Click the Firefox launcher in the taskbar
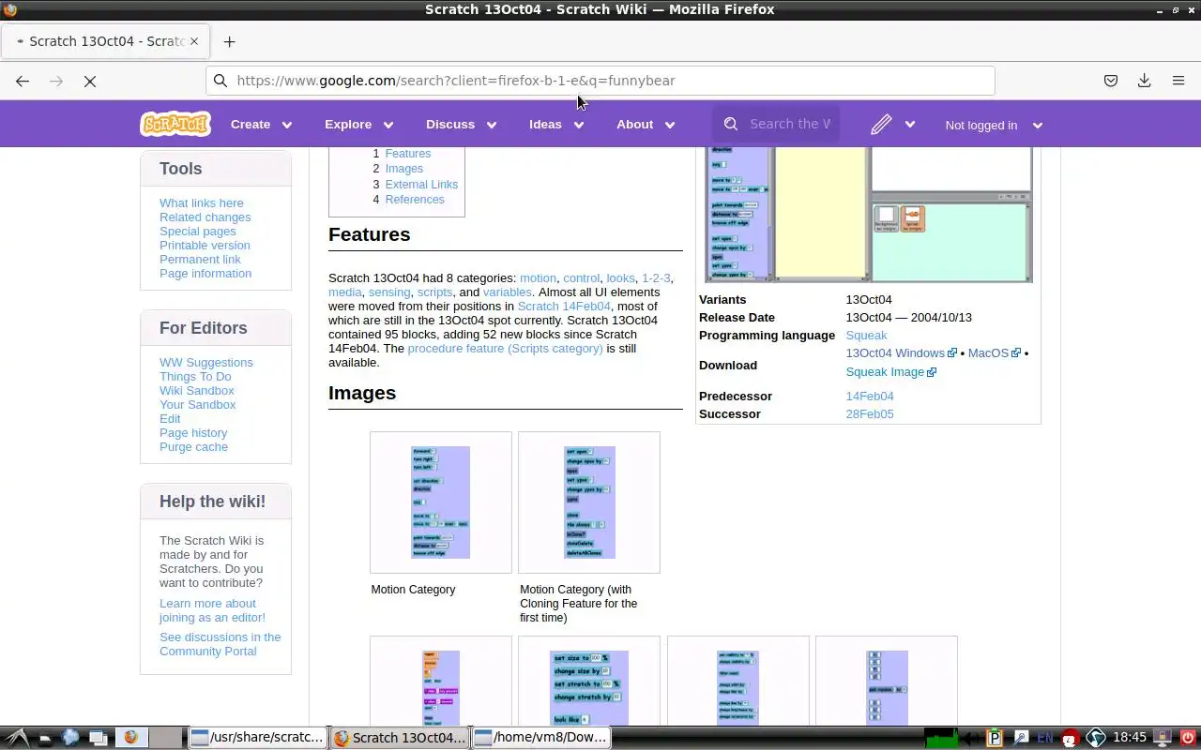The height and width of the screenshot is (750, 1201). coord(130,737)
